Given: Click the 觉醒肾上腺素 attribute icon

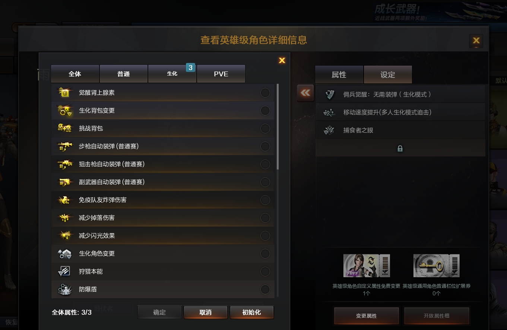Looking at the screenshot, I should click(x=64, y=92).
